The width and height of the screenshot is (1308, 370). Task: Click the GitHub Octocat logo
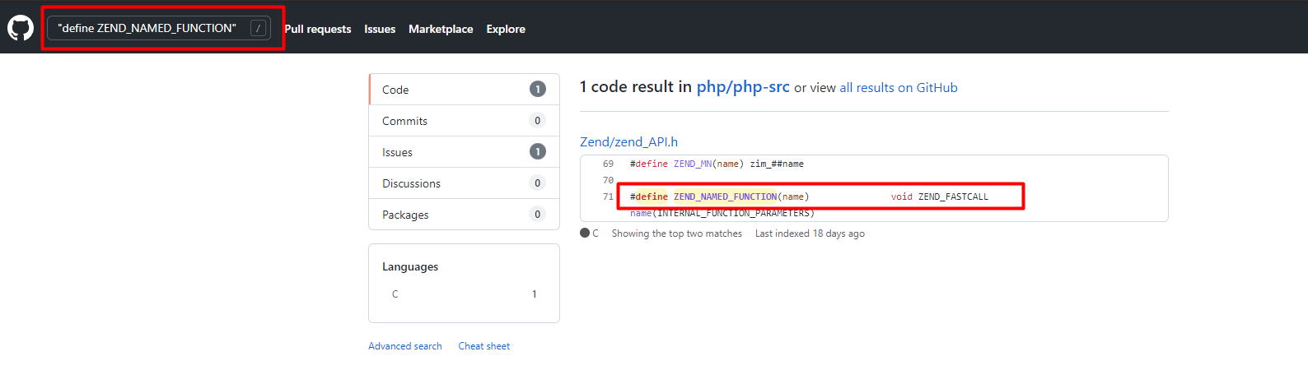21,29
